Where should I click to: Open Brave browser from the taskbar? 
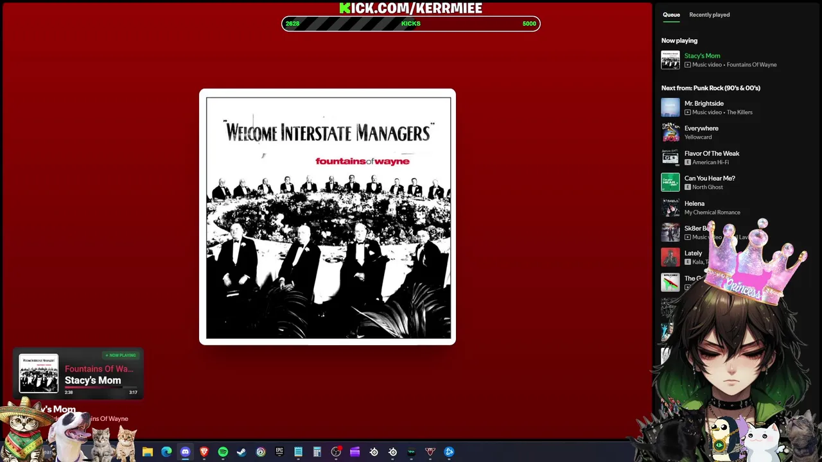(x=204, y=452)
